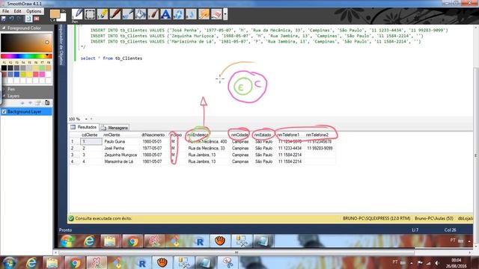Viewport: 479px width, 269px height.
Task: Pick a shade in the color gradient field
Action: point(26,43)
